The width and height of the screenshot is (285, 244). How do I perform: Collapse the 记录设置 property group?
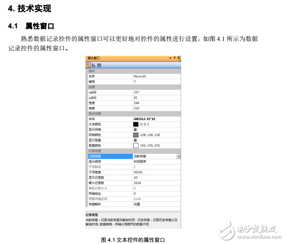click(x=86, y=151)
